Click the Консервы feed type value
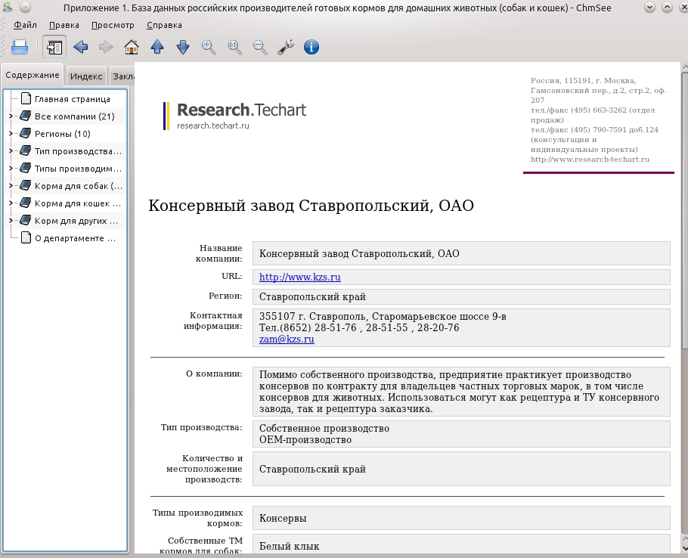The height and width of the screenshot is (558, 688). [x=283, y=519]
